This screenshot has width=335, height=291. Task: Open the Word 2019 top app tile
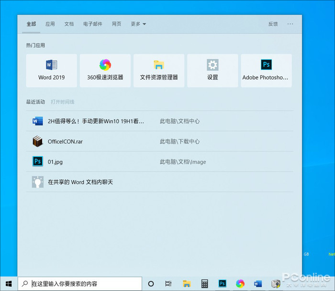tap(52, 71)
